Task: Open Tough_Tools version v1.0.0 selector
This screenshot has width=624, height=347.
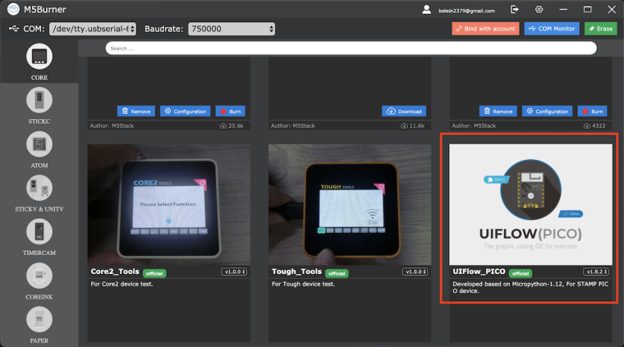Action: click(x=415, y=272)
